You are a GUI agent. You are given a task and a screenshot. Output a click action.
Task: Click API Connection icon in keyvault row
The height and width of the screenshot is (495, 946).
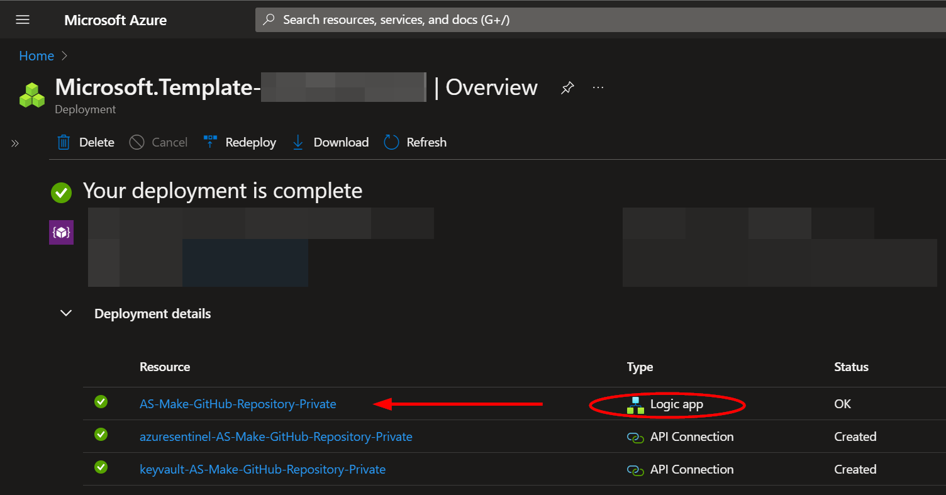click(x=635, y=470)
